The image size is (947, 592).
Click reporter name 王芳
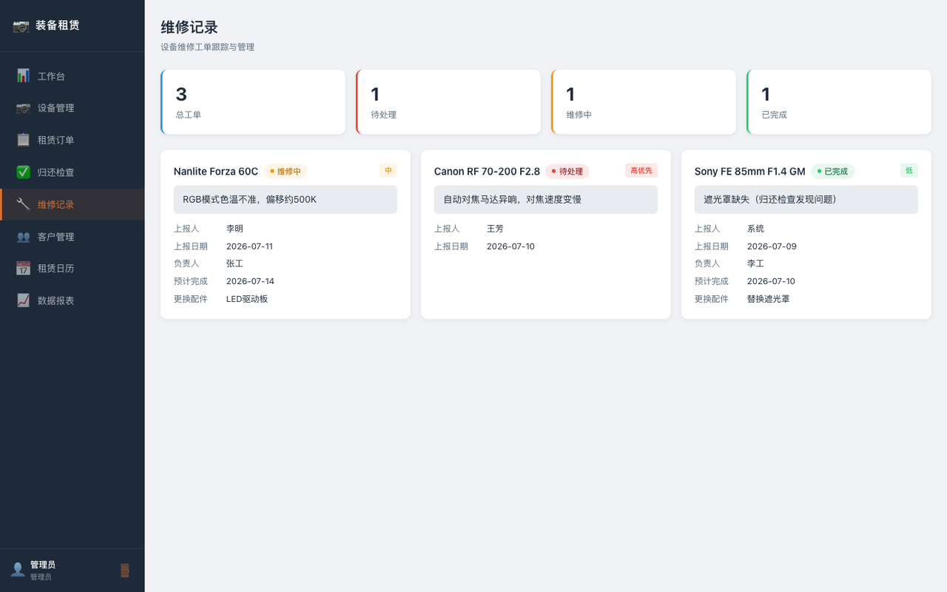[x=495, y=229]
